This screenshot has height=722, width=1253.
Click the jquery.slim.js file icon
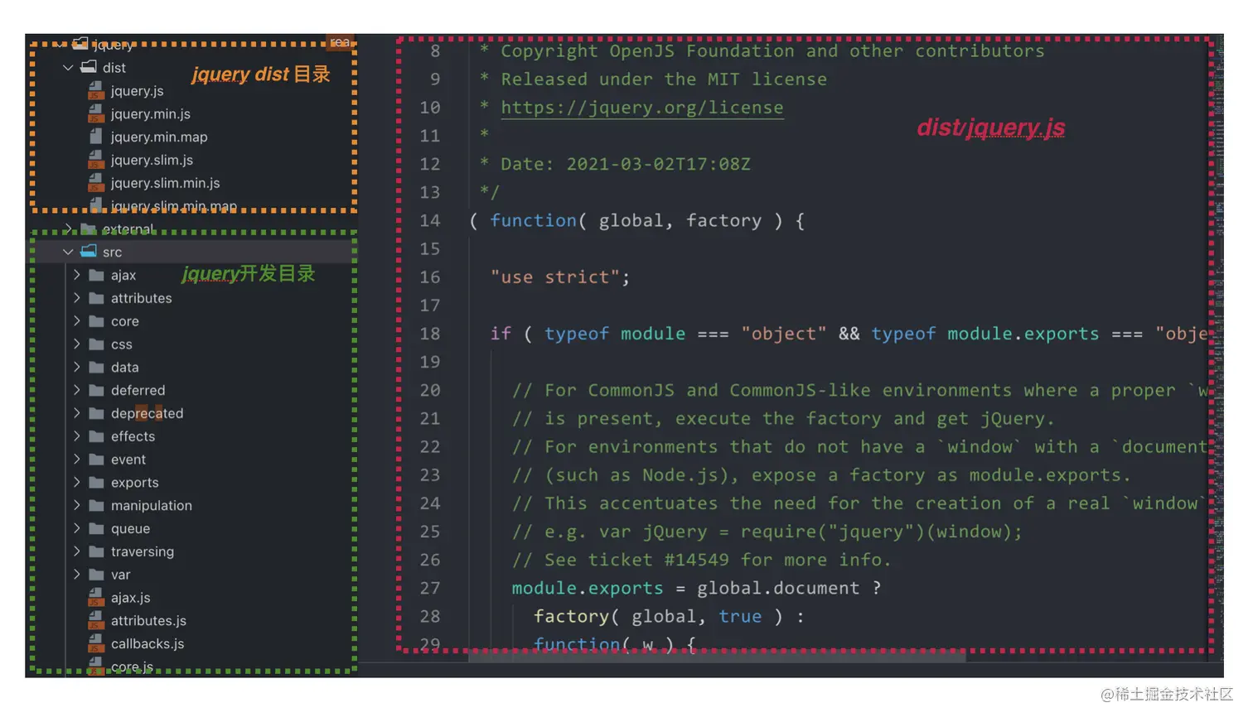tap(96, 160)
